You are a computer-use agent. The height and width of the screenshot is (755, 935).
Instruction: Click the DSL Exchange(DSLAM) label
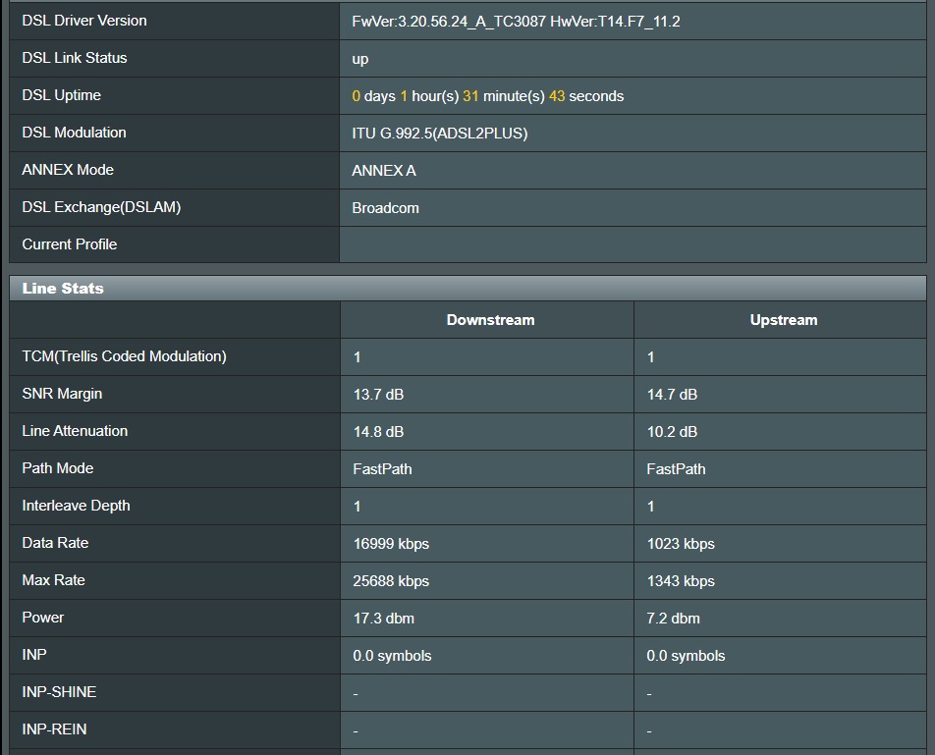(101, 207)
